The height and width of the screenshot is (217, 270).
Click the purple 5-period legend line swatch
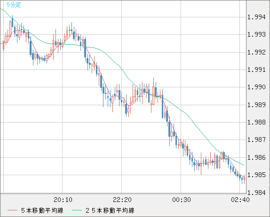pyautogui.click(x=12, y=210)
